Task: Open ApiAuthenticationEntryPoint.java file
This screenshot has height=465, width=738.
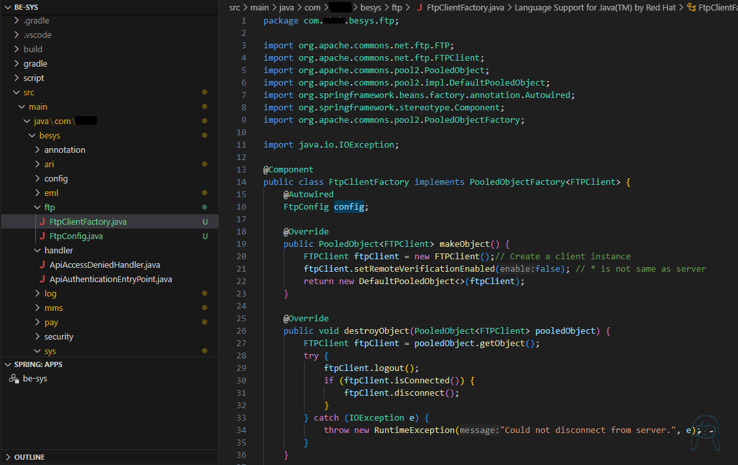Action: 110,280
